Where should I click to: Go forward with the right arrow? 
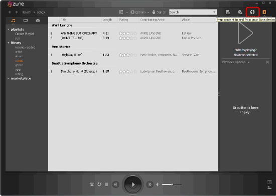[x=17, y=12]
